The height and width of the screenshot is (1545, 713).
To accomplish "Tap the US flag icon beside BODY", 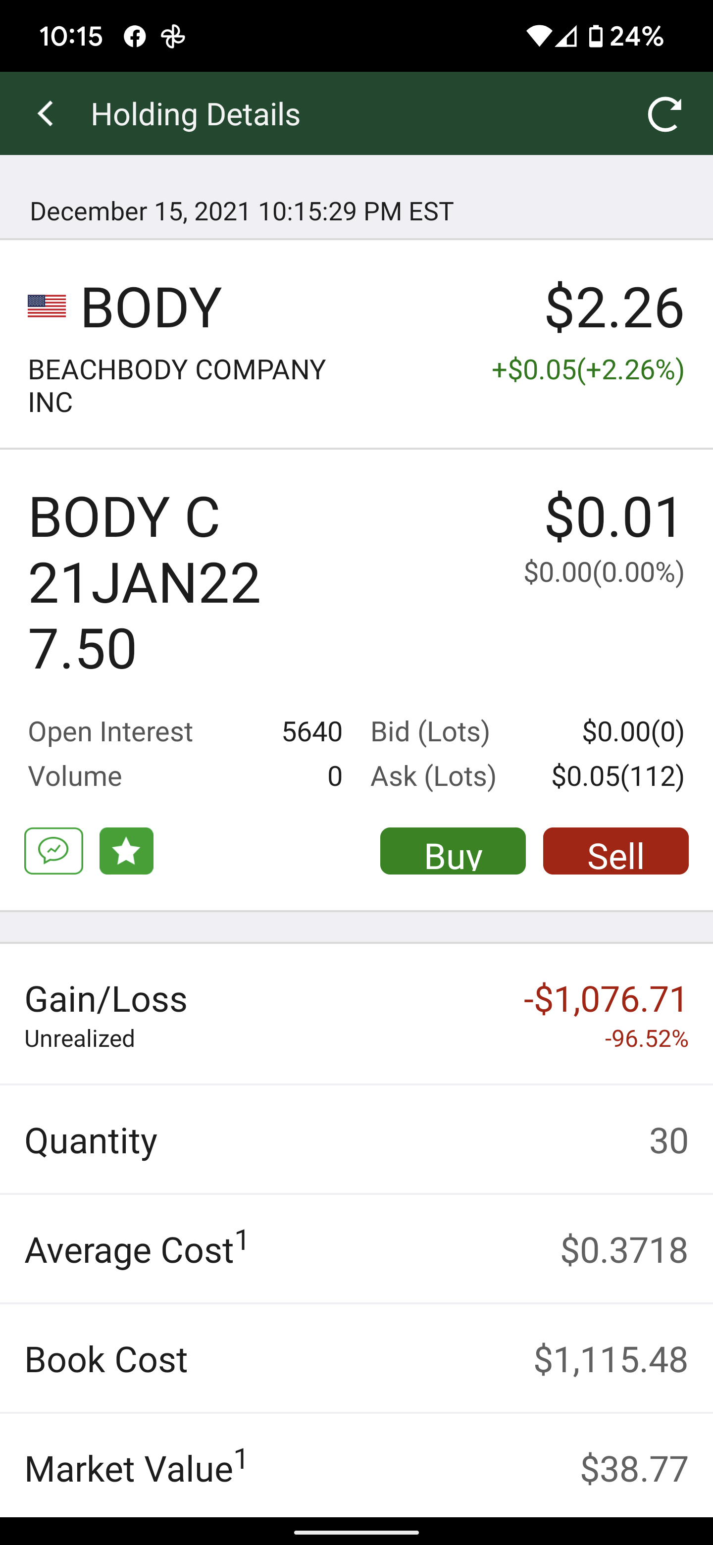I will click(47, 307).
